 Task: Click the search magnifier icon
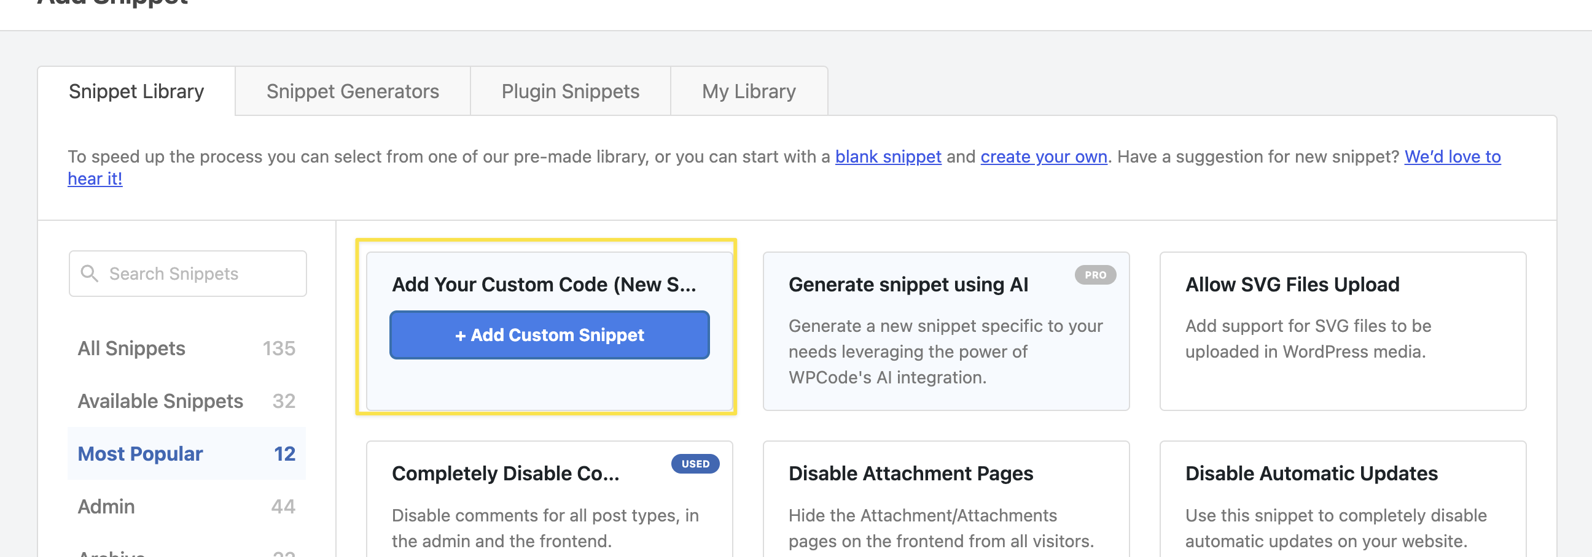coord(90,274)
